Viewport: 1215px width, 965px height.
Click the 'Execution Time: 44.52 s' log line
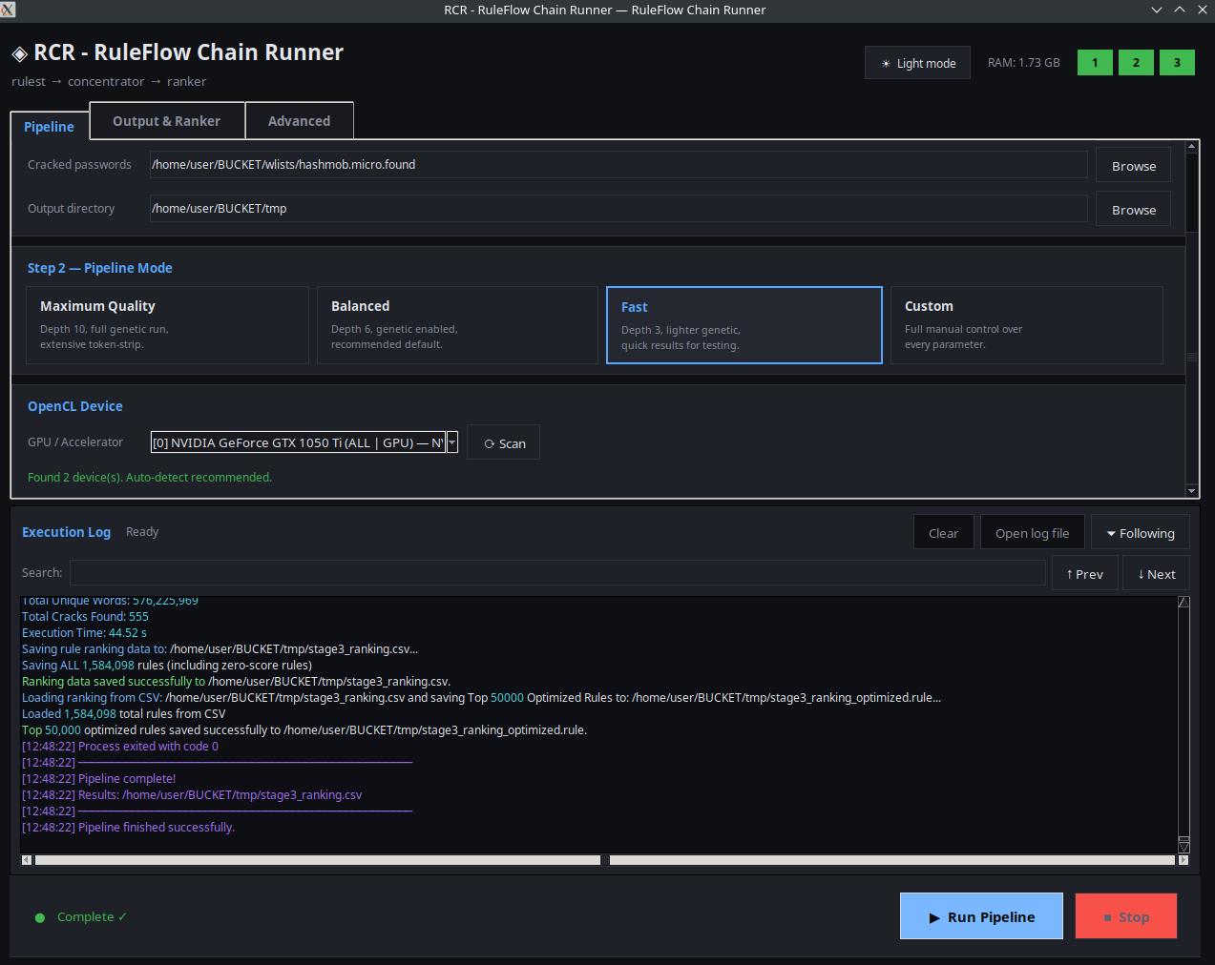84,632
